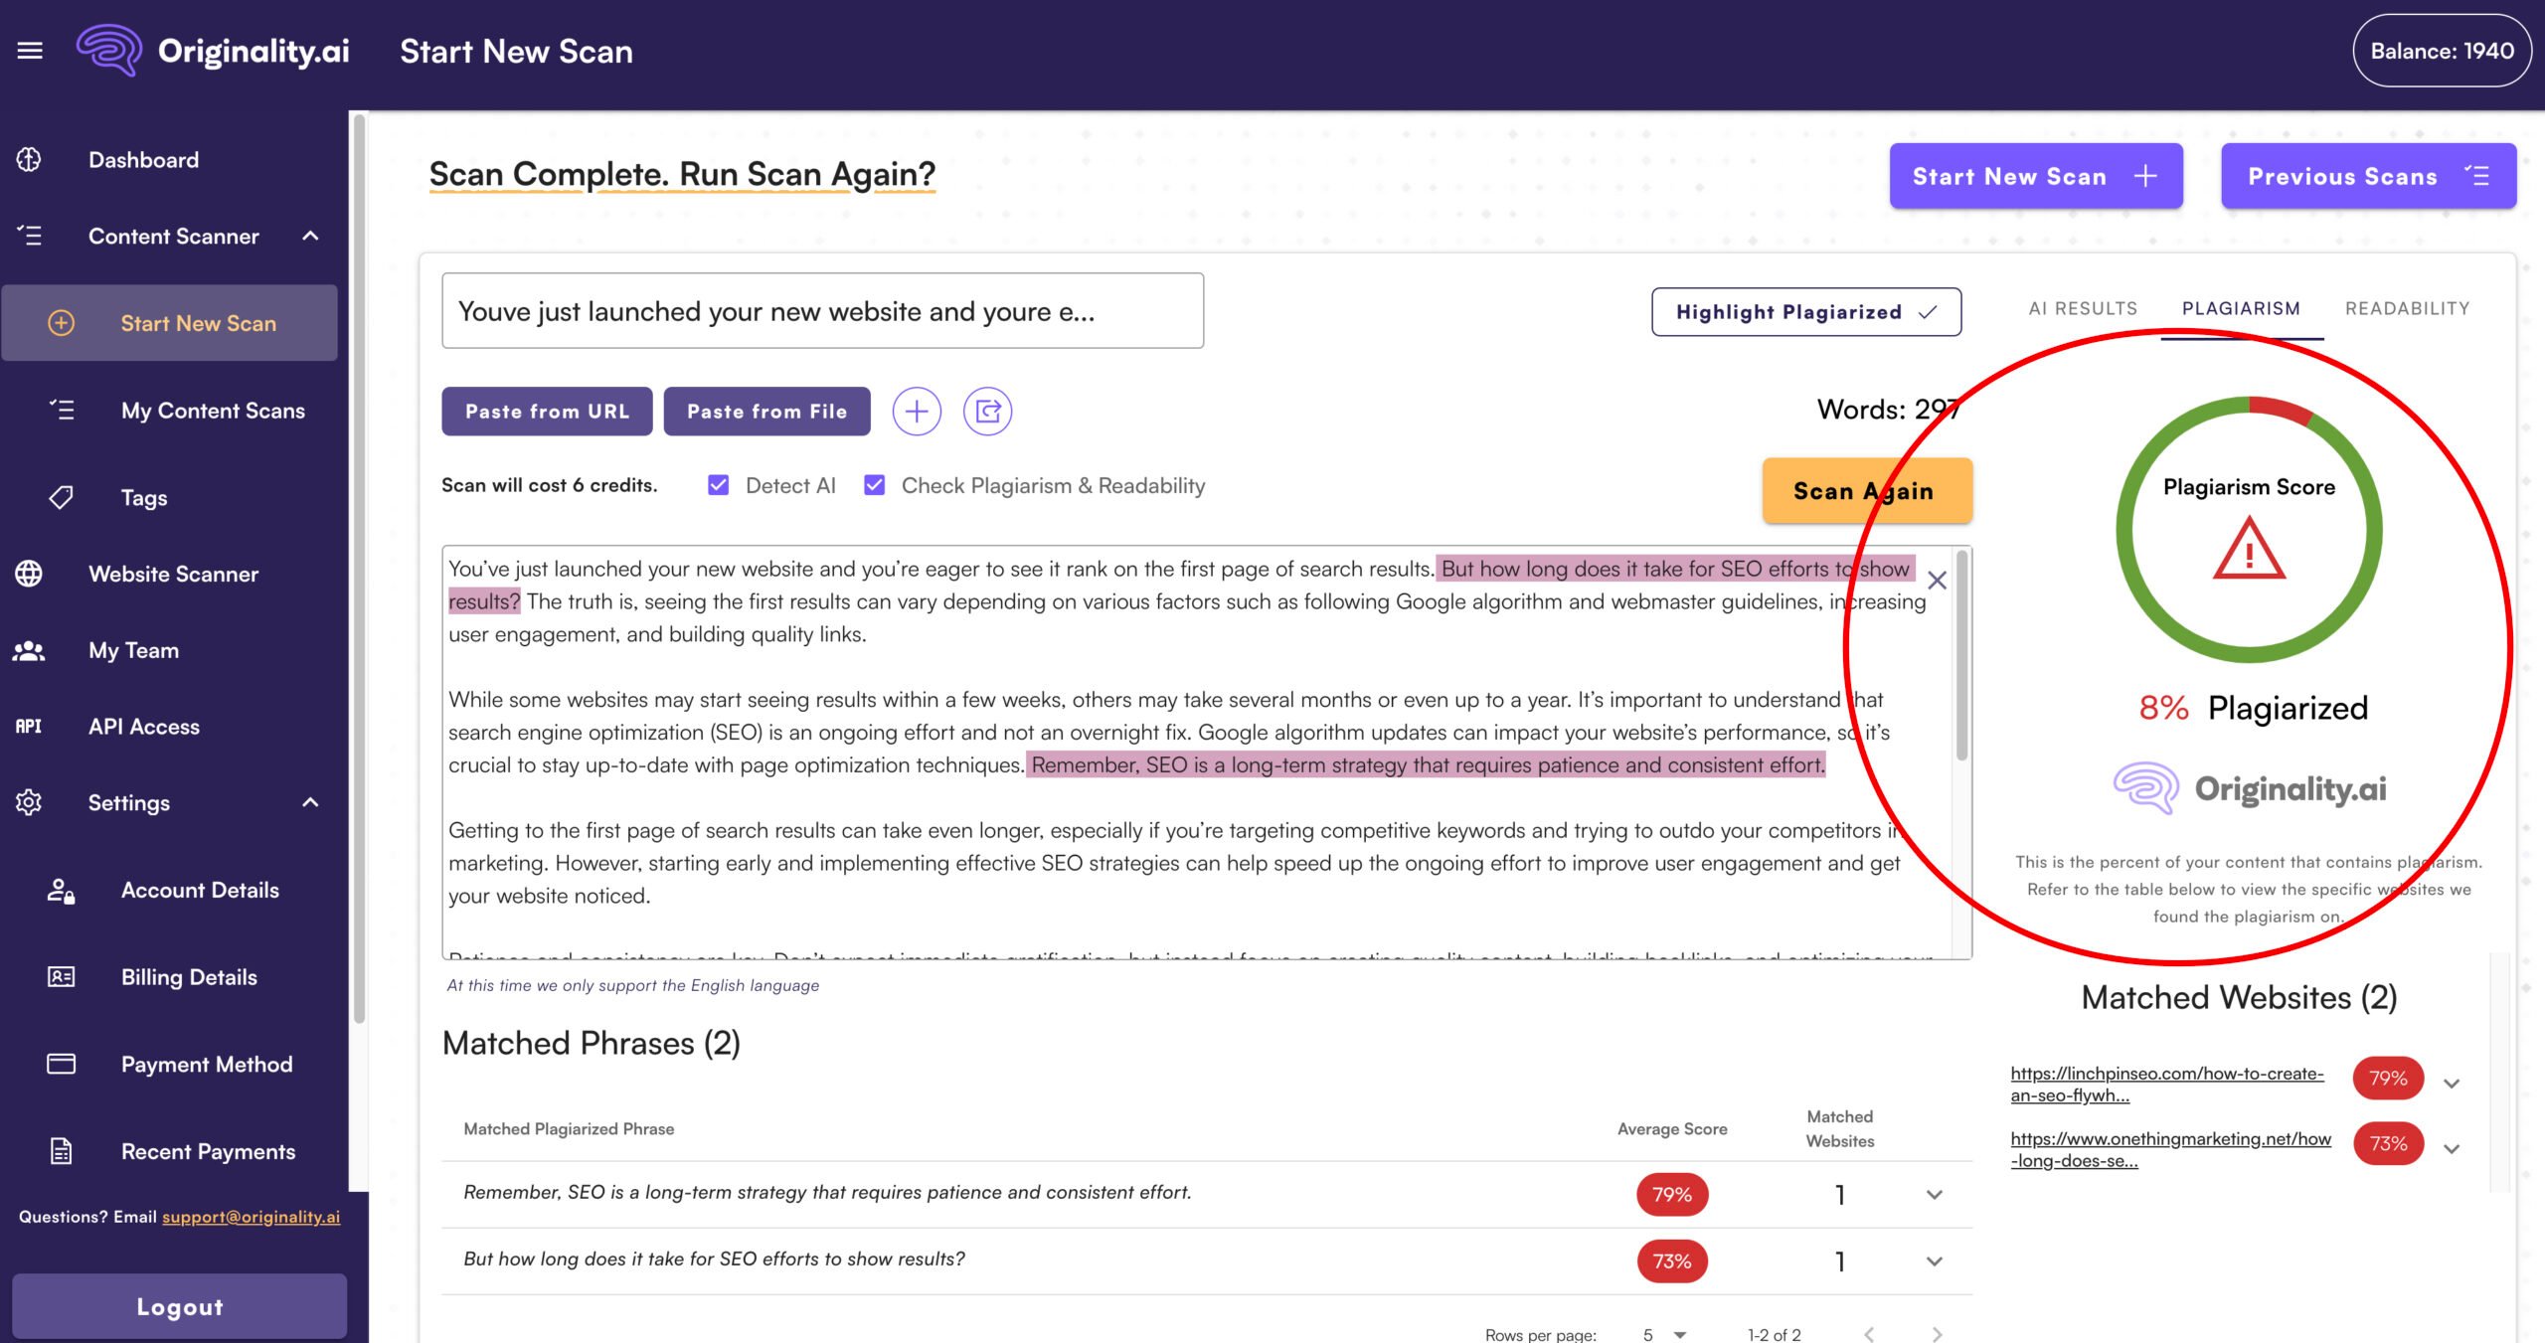Click the Dashboard sidebar icon
This screenshot has width=2545, height=1343.
pyautogui.click(x=29, y=160)
